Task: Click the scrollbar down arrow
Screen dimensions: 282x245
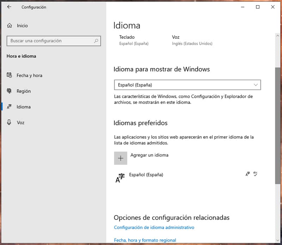Action: [x=277, y=240]
